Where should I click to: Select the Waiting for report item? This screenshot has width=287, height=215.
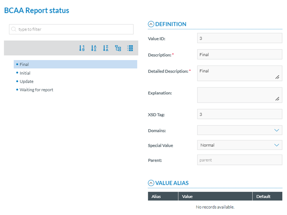(x=36, y=90)
